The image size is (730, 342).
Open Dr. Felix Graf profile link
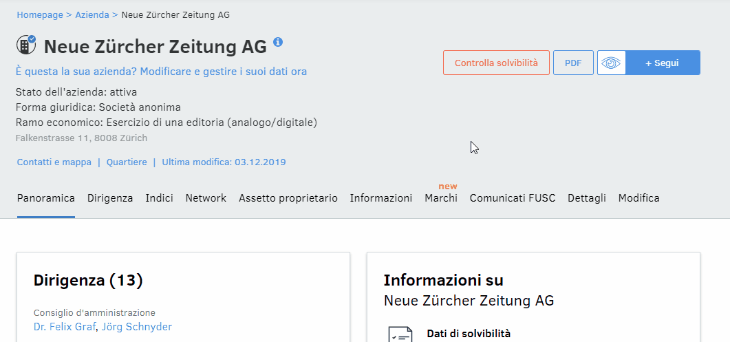[65, 327]
